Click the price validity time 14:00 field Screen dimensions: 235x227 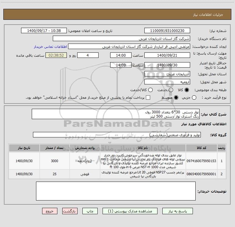[x=121, y=65]
